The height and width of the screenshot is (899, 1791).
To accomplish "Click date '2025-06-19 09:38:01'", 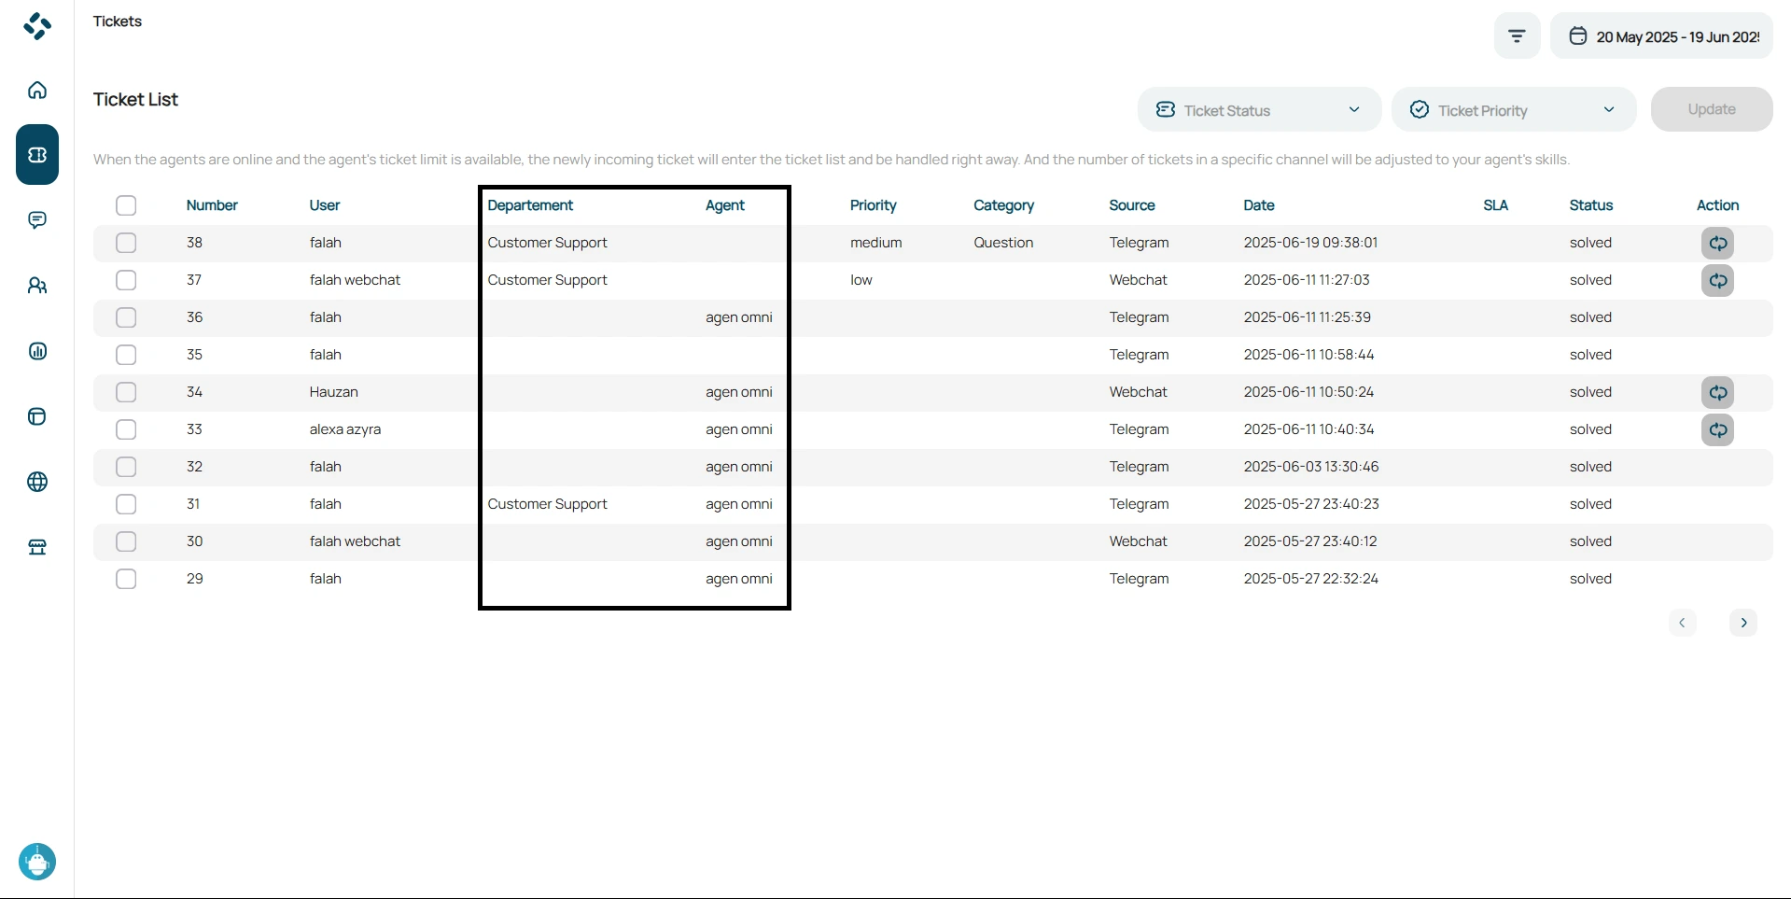I will click(x=1310, y=243).
